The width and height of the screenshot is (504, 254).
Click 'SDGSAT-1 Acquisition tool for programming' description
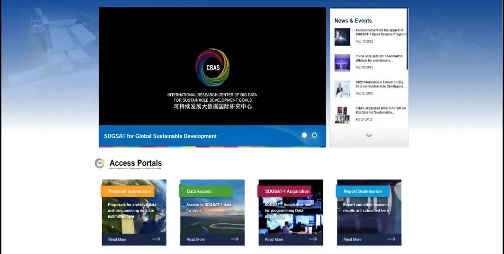click(288, 210)
